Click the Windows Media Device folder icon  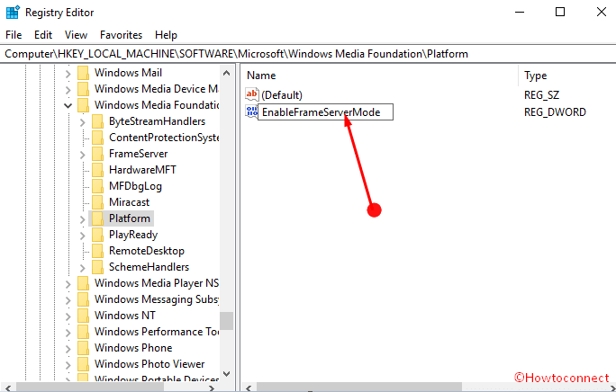click(83, 89)
